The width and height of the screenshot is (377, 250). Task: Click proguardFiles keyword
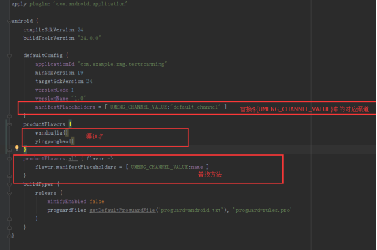tap(67, 210)
